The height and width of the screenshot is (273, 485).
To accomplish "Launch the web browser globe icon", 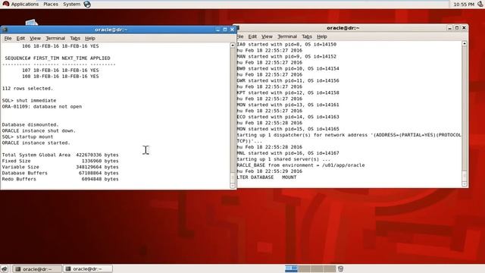I will coord(87,5).
